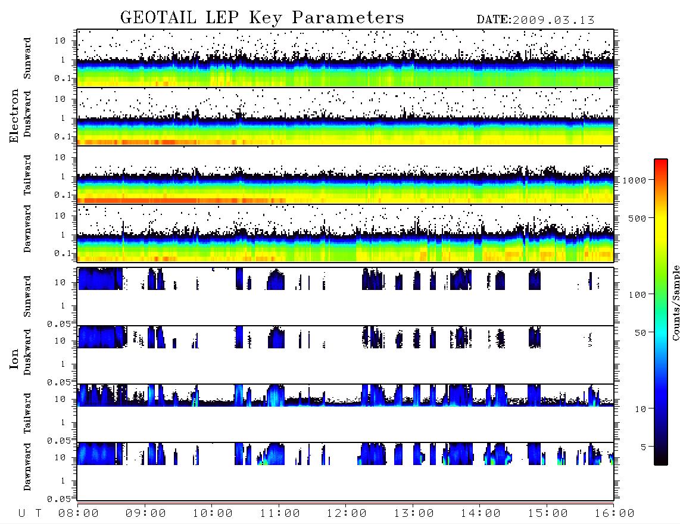Viewport: 680px width, 524px height.
Task: Click the "DATE:2009.03.13" label
Action: 535,20
